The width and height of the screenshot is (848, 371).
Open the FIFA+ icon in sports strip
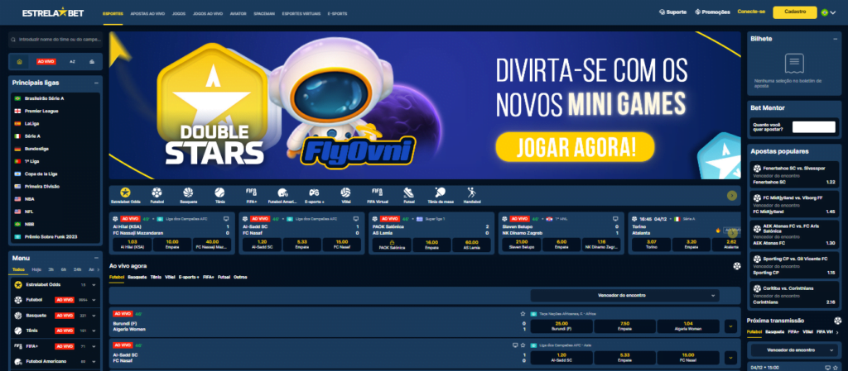pos(251,192)
